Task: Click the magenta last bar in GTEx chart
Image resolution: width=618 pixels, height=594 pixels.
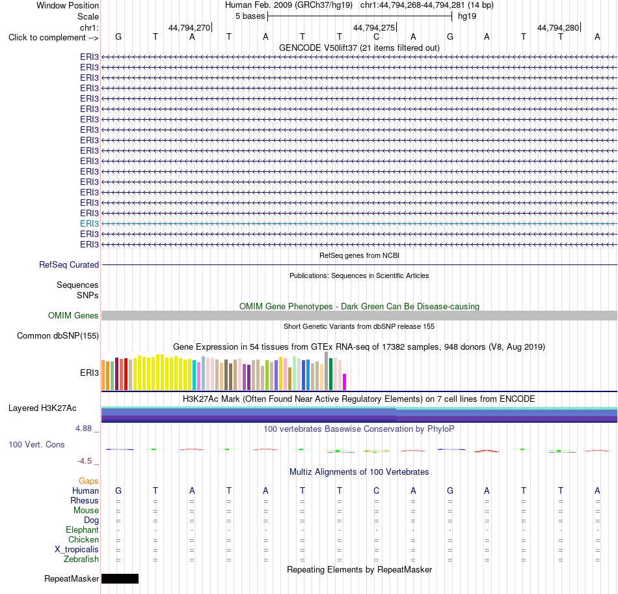Action: [345, 382]
